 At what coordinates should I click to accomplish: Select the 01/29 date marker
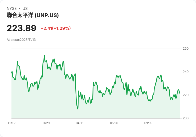coord(46,123)
